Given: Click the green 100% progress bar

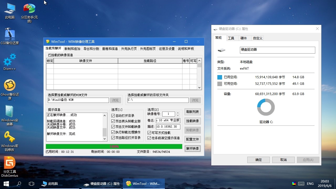Looking at the screenshot, I should pos(114,146).
